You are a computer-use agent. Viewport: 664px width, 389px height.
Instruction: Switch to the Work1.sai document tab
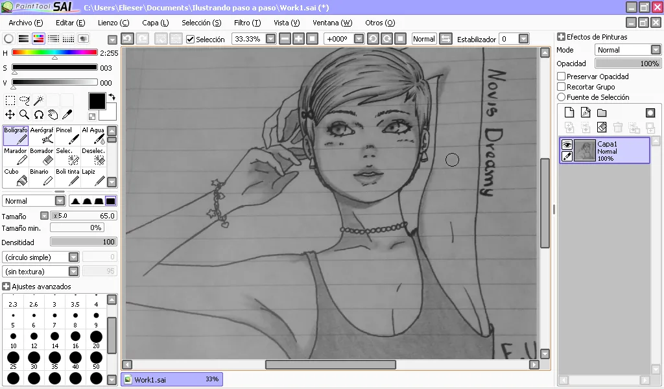172,379
